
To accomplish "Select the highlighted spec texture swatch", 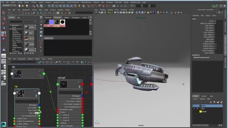I will pyautogui.click(x=57, y=23).
